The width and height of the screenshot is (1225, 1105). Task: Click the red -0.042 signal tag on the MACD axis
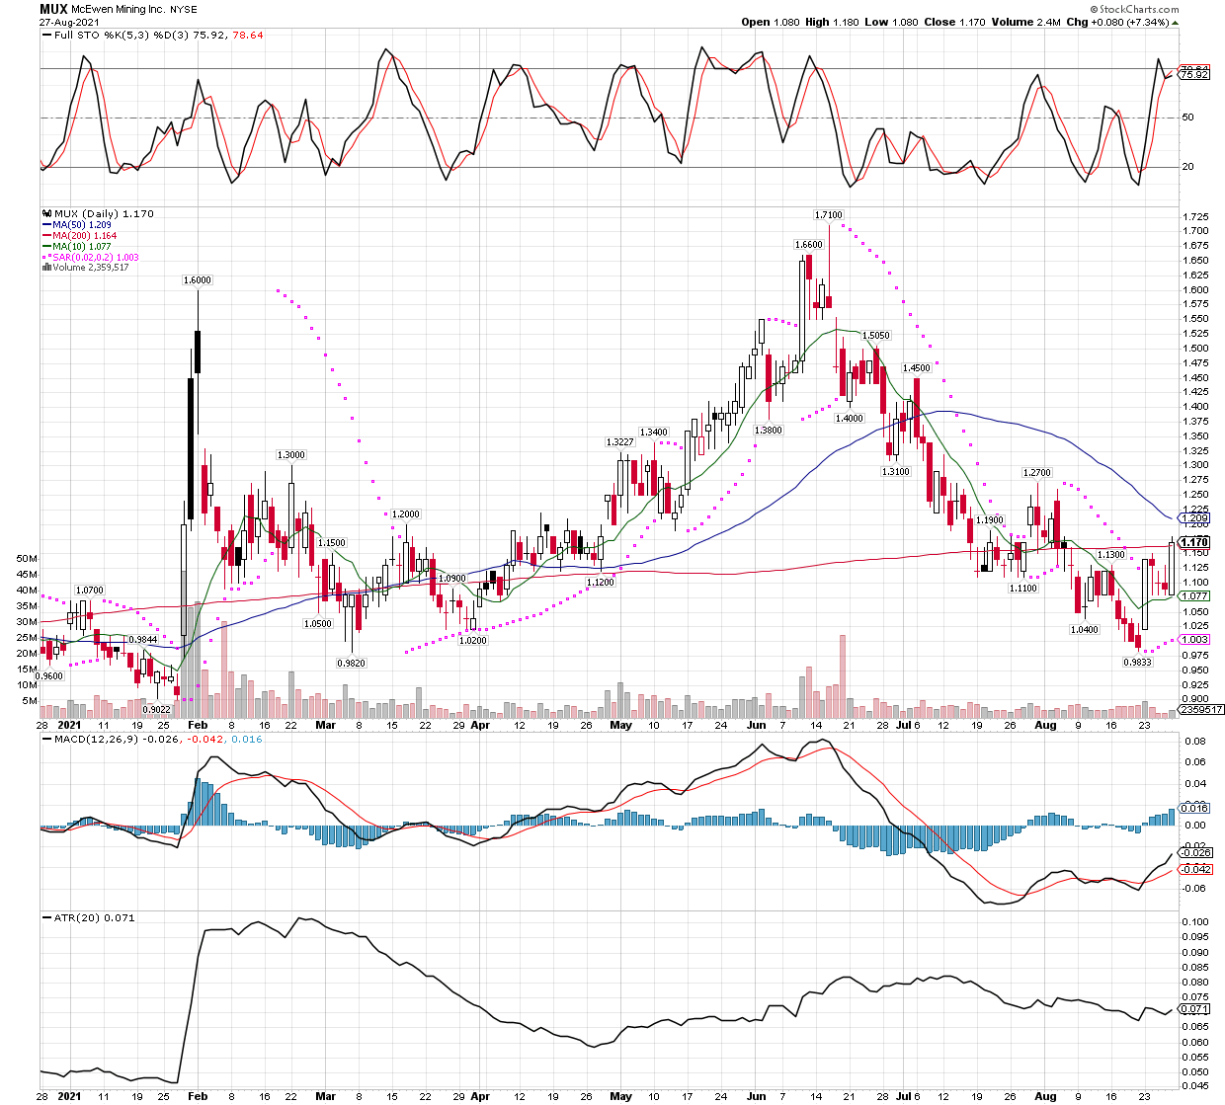(1194, 869)
